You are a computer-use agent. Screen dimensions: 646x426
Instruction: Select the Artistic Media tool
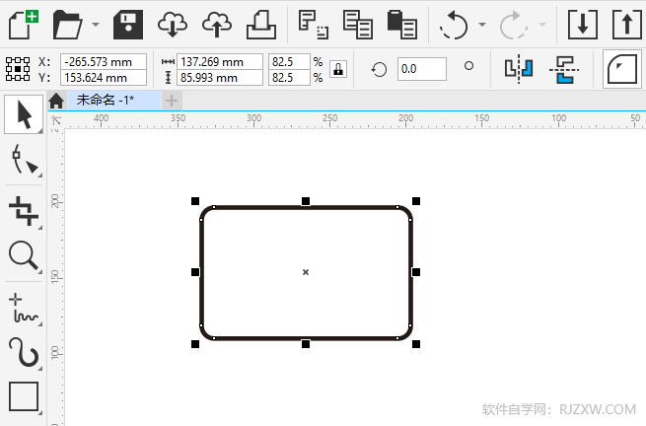point(24,352)
